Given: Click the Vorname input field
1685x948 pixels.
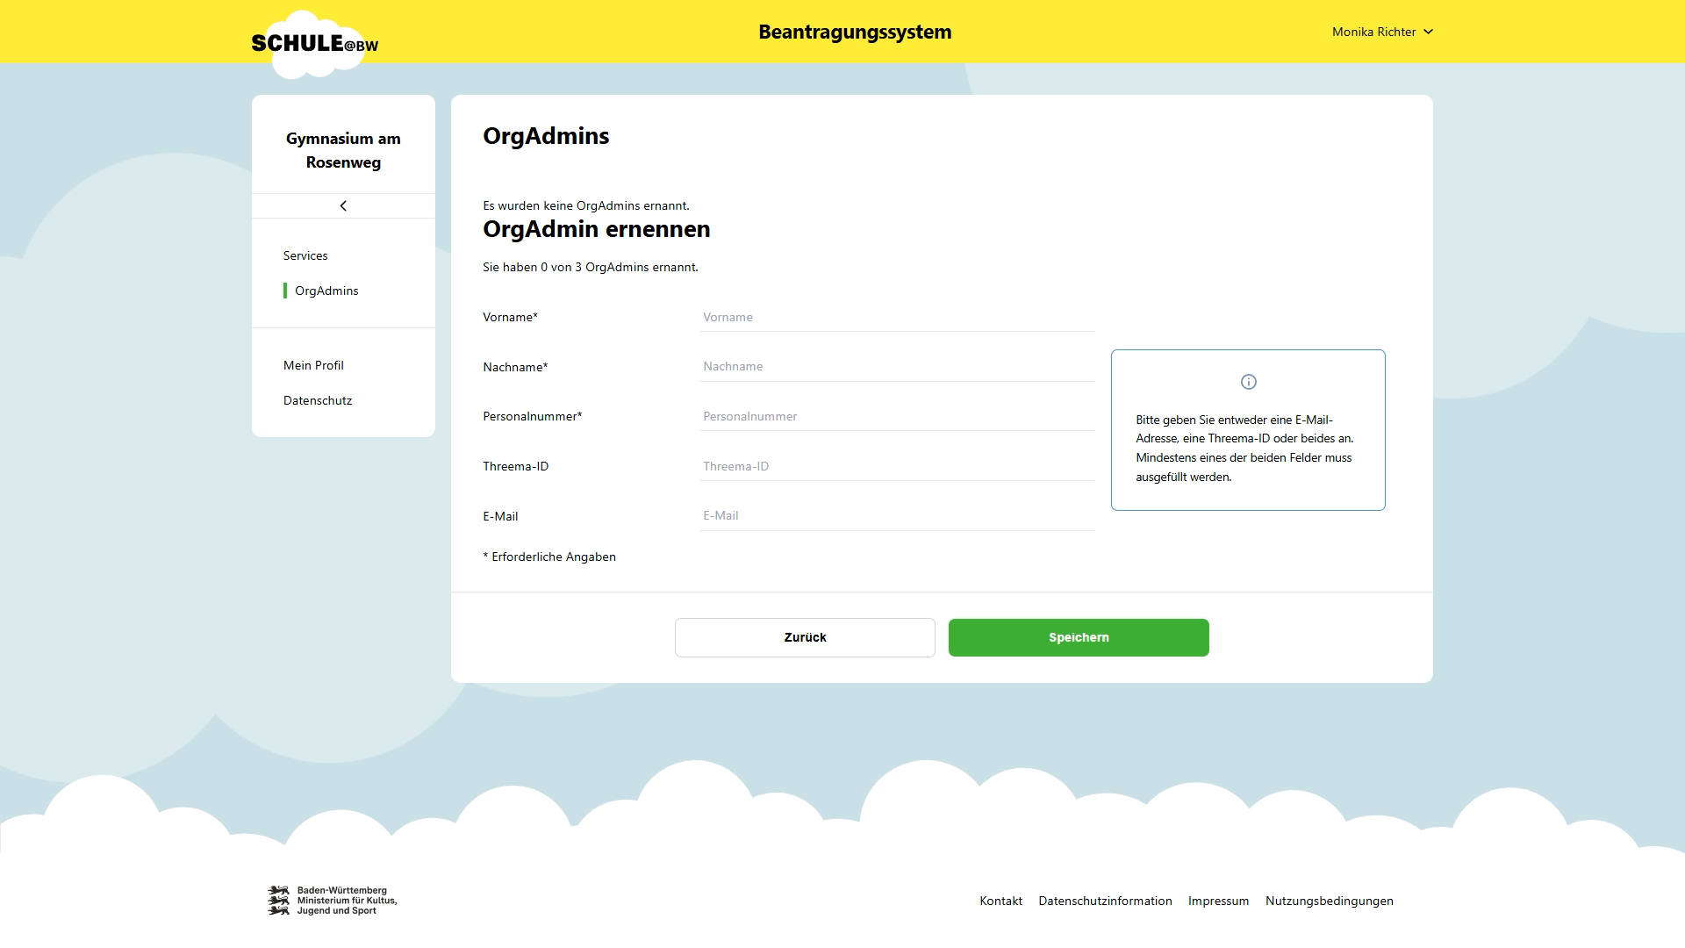Looking at the screenshot, I should point(896,317).
